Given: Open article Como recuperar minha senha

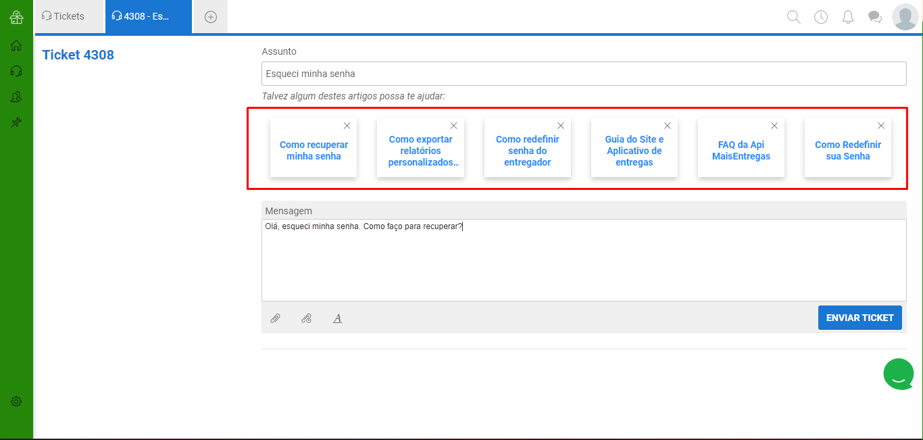Looking at the screenshot, I should point(314,150).
